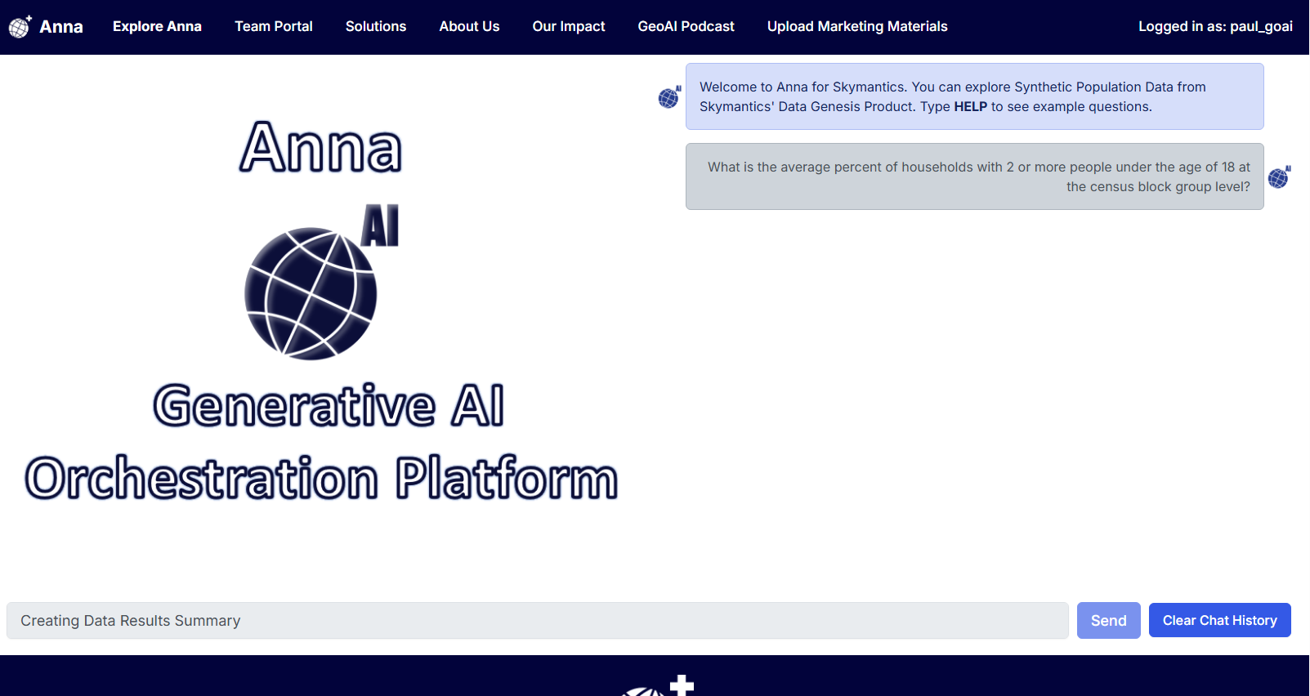Navigate to About Us
This screenshot has height=696, width=1310.
coord(469,26)
